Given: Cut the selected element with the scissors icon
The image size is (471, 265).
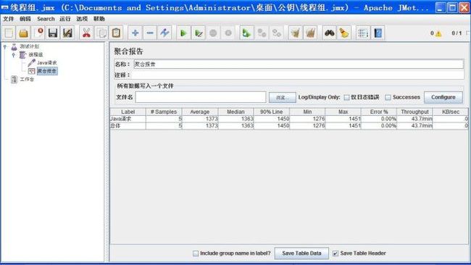Looking at the screenshot, I should 86,33.
